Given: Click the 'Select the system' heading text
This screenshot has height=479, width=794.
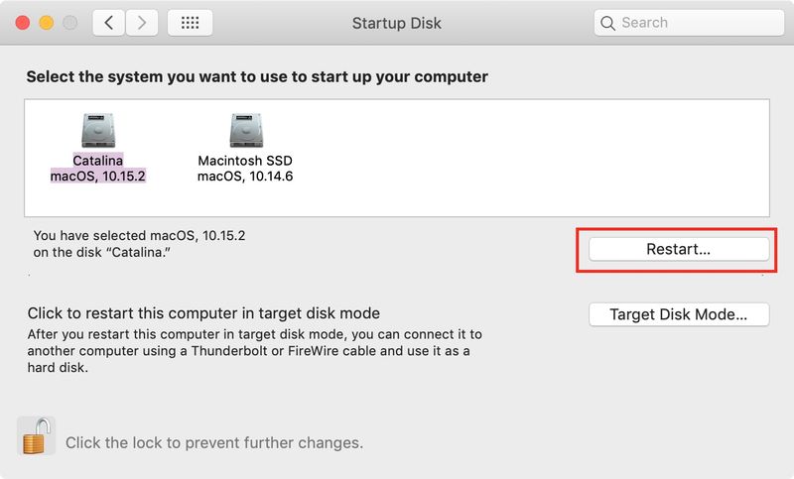Looking at the screenshot, I should (x=257, y=77).
